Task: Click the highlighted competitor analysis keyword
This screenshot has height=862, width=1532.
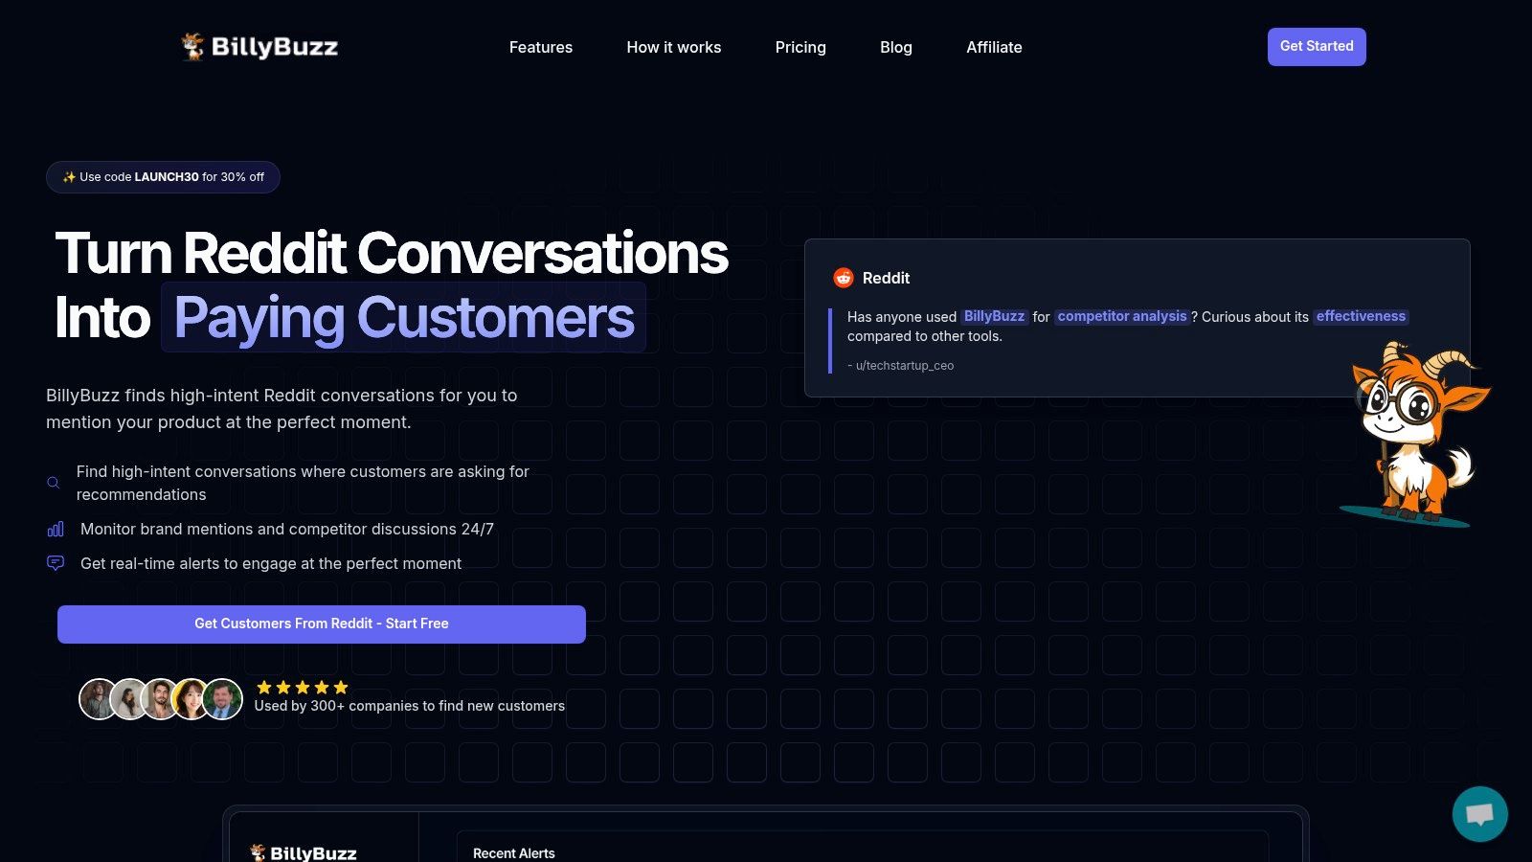Action: 1122,316
